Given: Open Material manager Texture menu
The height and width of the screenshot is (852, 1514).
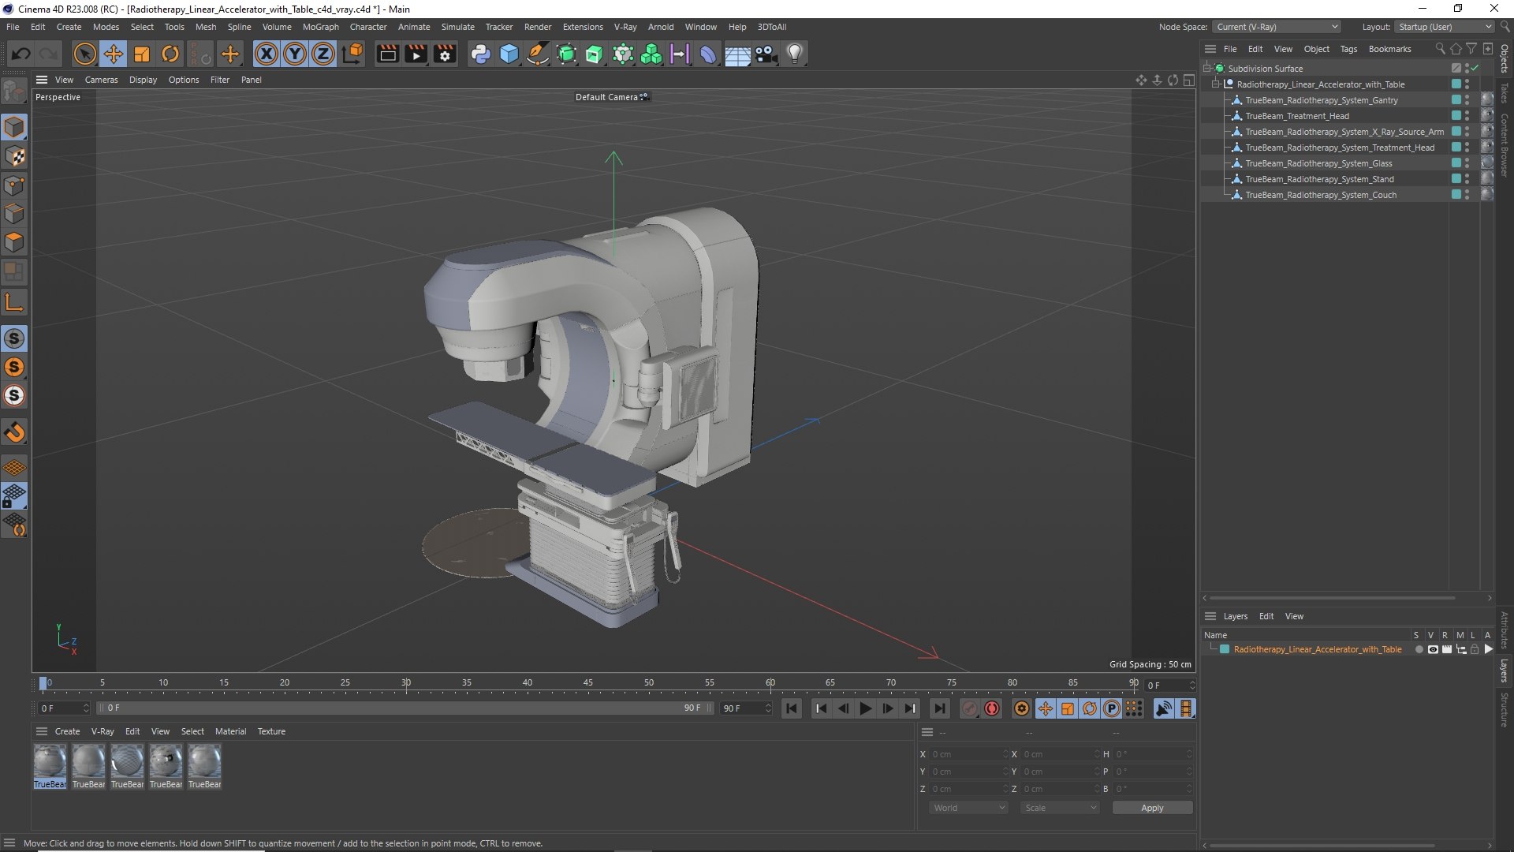Looking at the screenshot, I should pyautogui.click(x=271, y=731).
